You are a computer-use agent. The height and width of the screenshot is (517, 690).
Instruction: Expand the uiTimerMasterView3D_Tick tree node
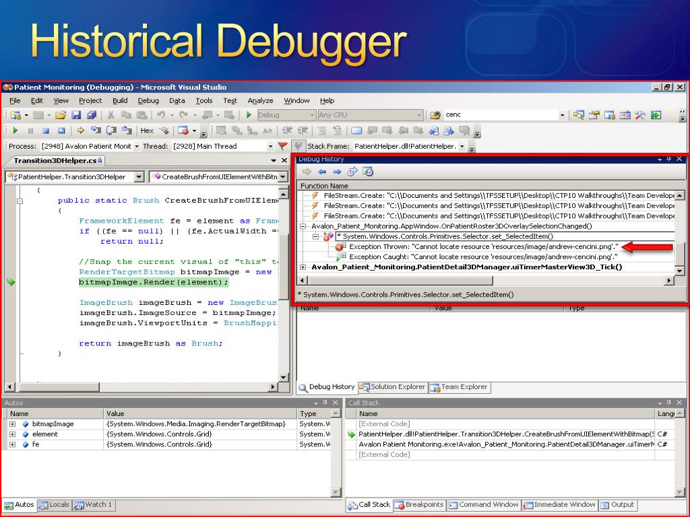click(303, 267)
